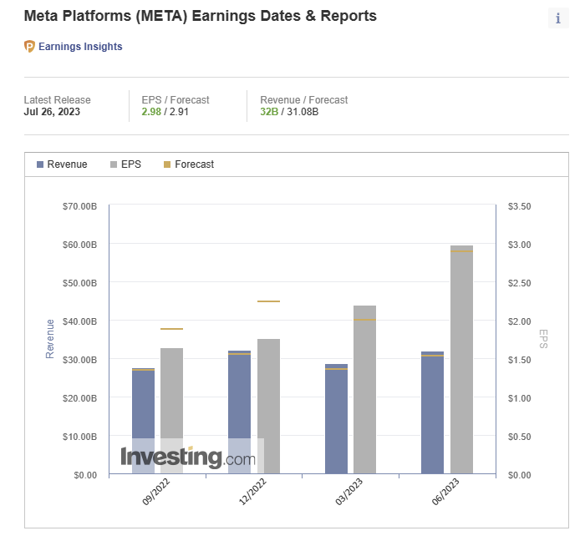Screen dimensions: 585x546
Task: Click the 06/2023 revenue bar
Action: point(432,412)
